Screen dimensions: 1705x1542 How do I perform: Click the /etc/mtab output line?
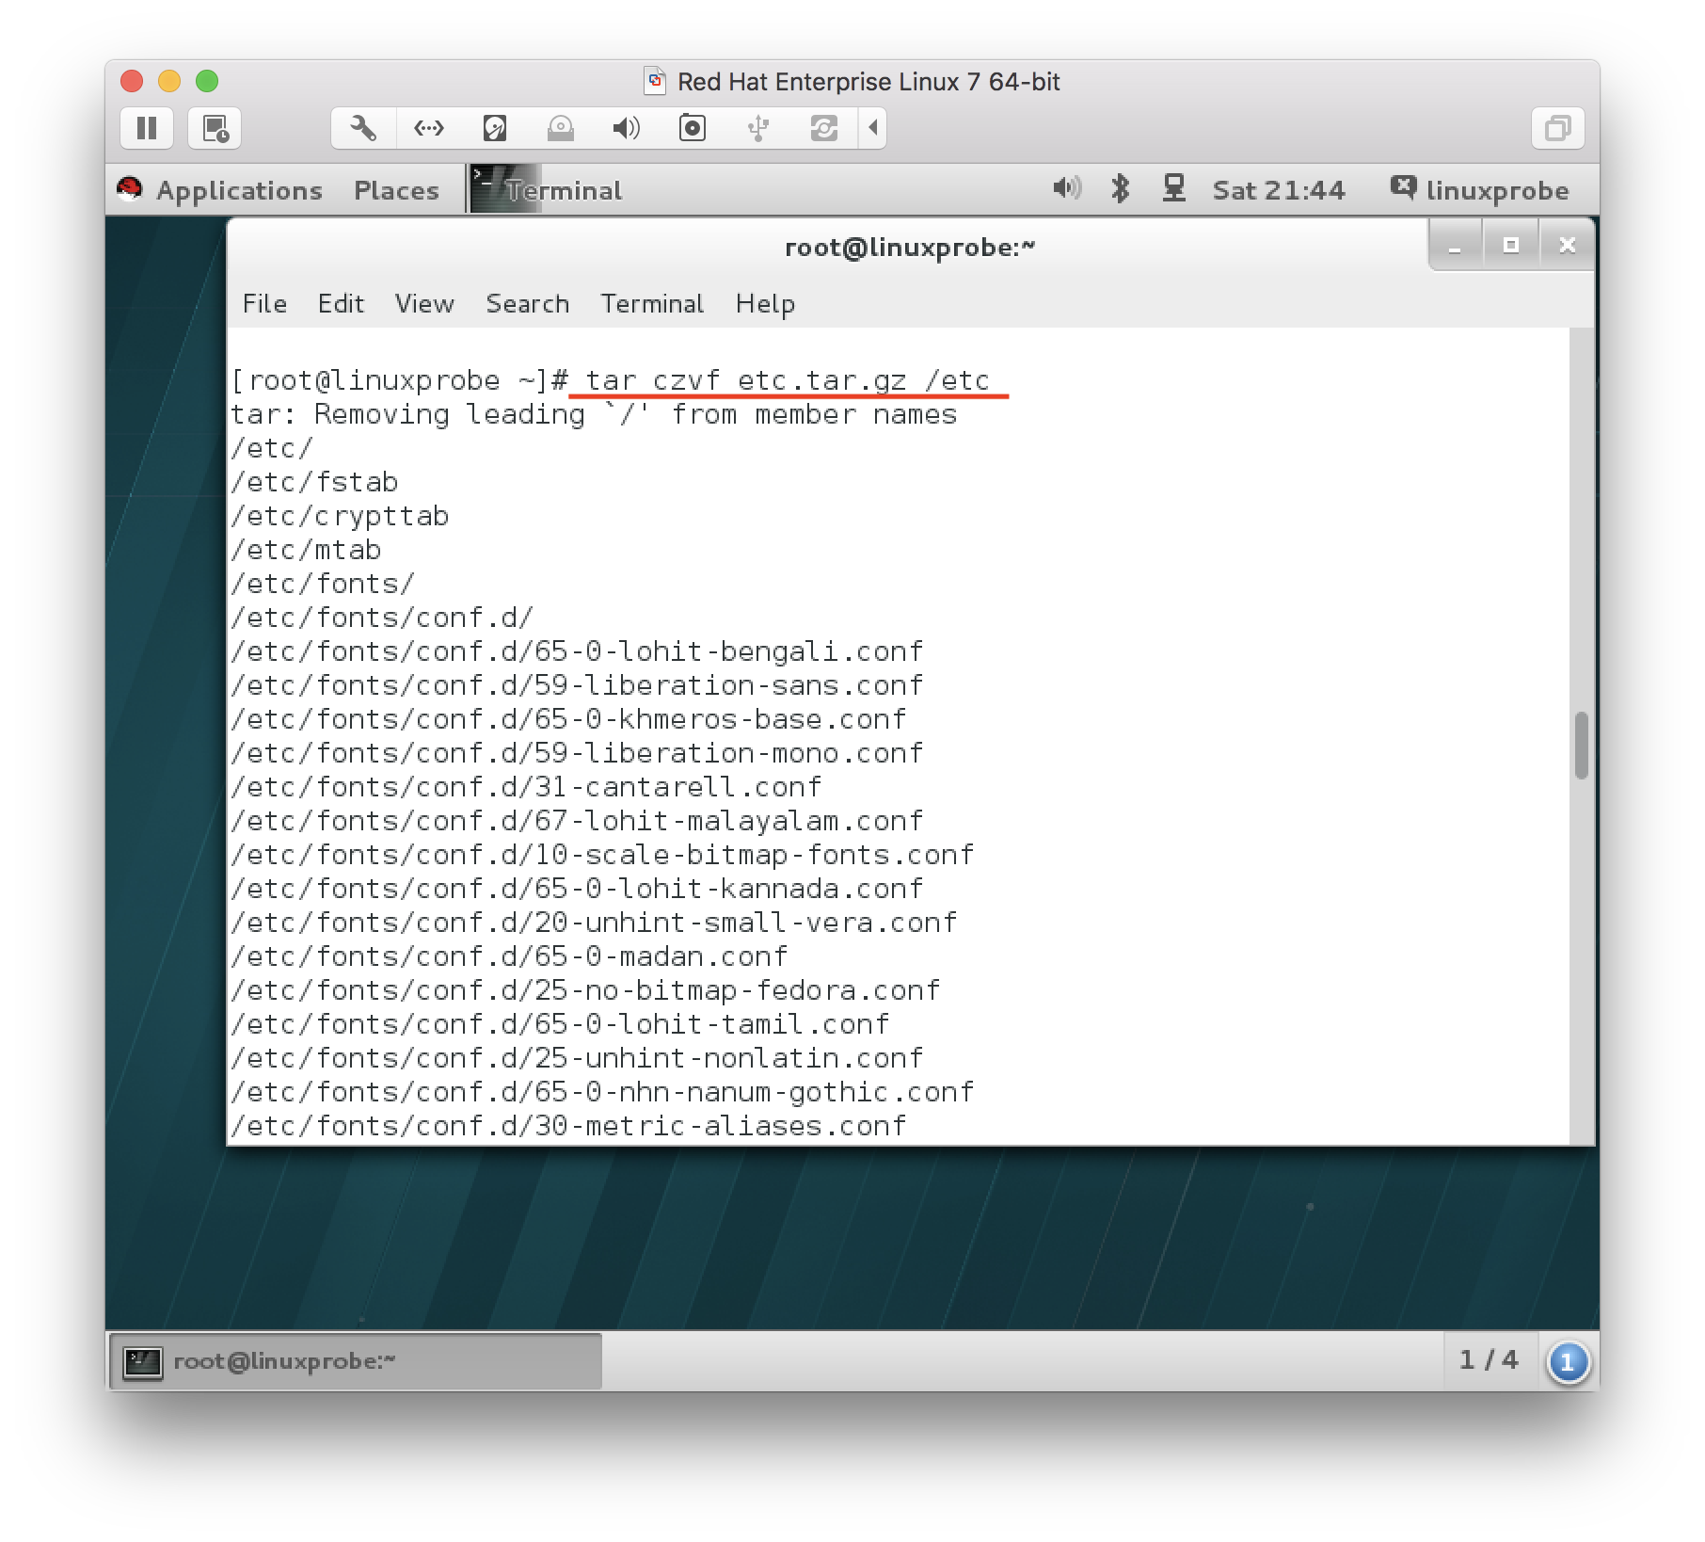click(307, 550)
